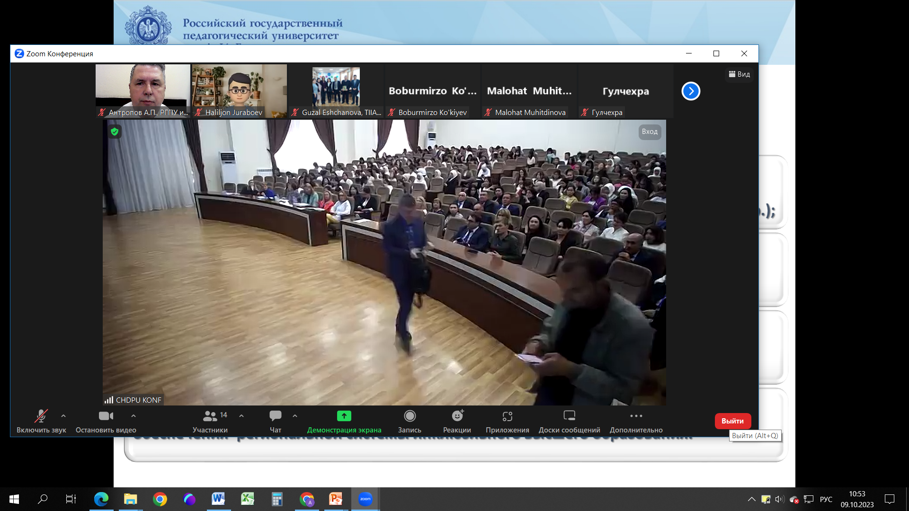Expand chat options arrow

(295, 416)
